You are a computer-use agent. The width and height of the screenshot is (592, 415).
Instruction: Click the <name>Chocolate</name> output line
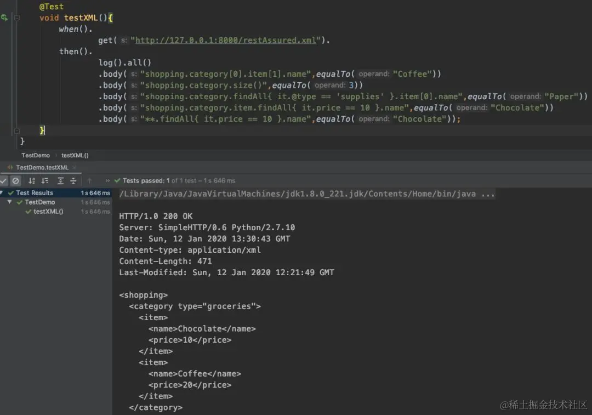coord(202,329)
